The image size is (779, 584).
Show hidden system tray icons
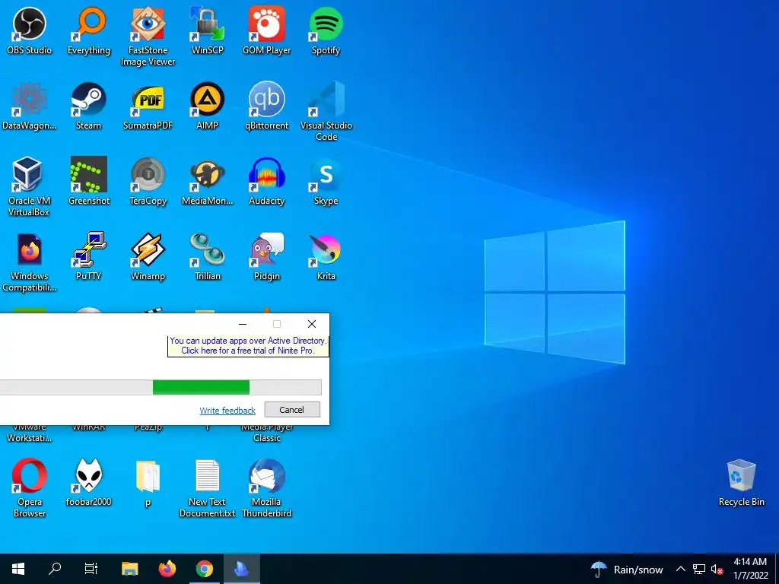point(681,569)
